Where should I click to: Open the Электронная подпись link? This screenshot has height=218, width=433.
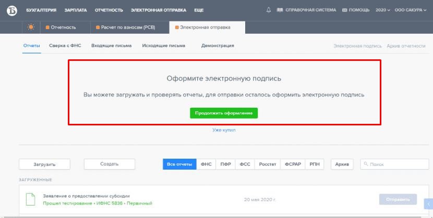[357, 46]
